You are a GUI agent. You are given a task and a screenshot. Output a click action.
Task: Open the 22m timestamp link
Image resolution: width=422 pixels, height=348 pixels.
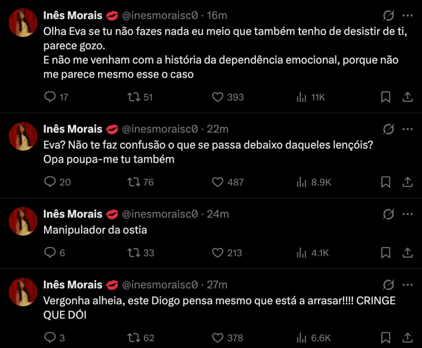[x=218, y=129]
